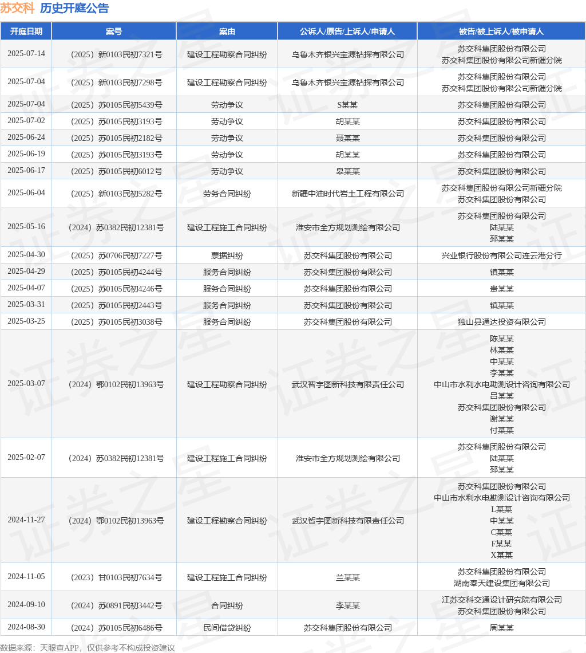Click plaintiff 新疆中油时代岩土工程有限公司
The image size is (586, 653).
[x=347, y=194]
